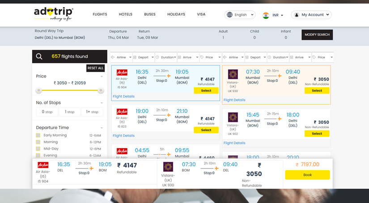This screenshot has height=203, width=369.
Task: Click the yellow price range slider track
Action: [x=70, y=90]
